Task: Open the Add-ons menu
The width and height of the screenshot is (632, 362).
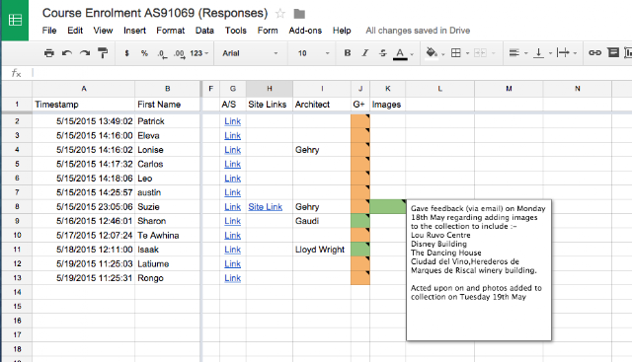Action: (305, 31)
